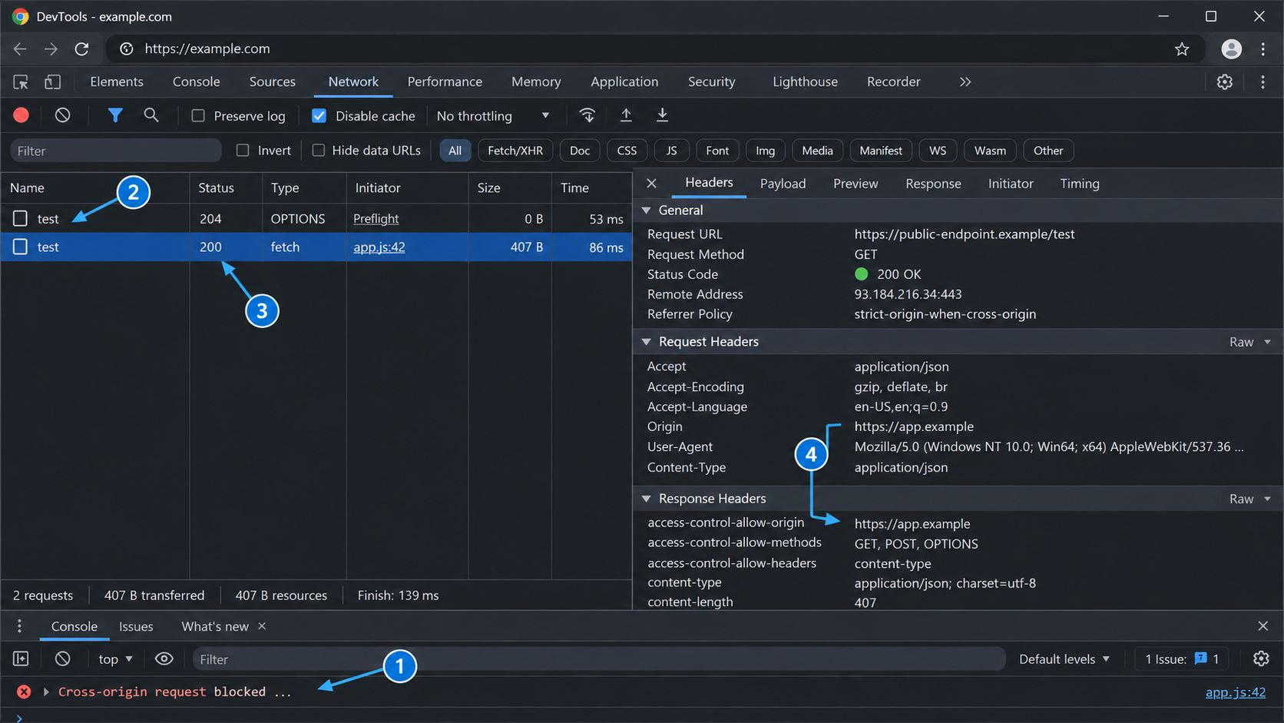This screenshot has height=723, width=1284.
Task: Clear the console output
Action: pos(63,659)
